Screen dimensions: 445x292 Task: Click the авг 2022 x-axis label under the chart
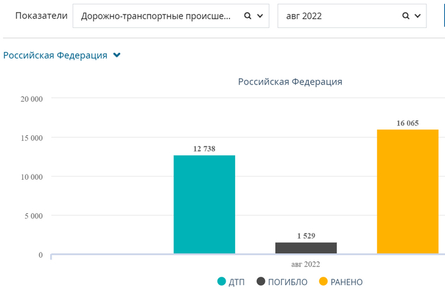coord(306,264)
